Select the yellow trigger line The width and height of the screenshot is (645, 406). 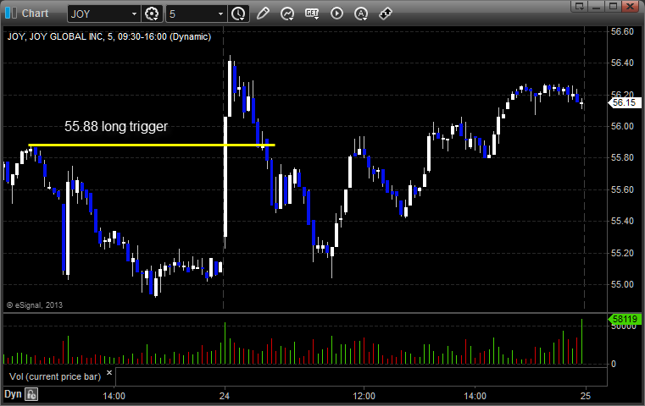coord(152,145)
